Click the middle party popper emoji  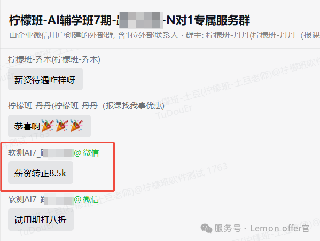tap(62, 126)
